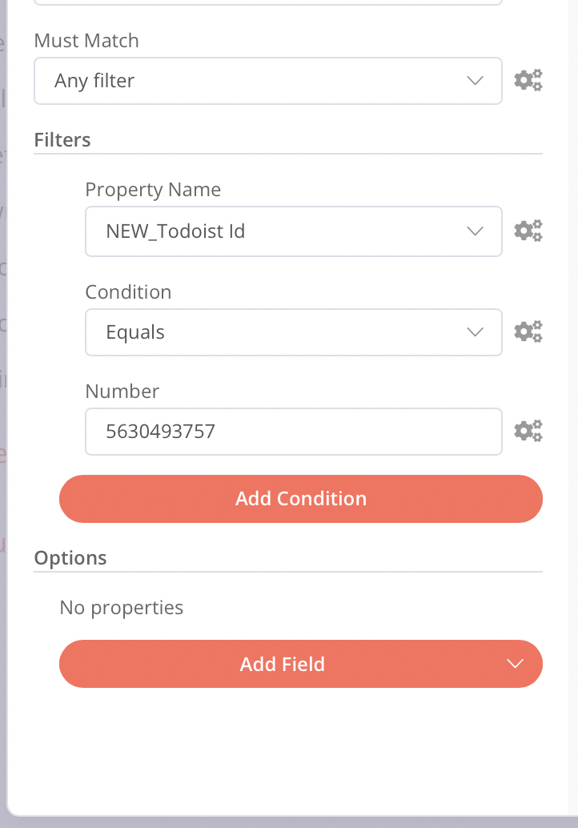Open the gears icon beside Number field
Image resolution: width=578 pixels, height=828 pixels.
(x=528, y=431)
